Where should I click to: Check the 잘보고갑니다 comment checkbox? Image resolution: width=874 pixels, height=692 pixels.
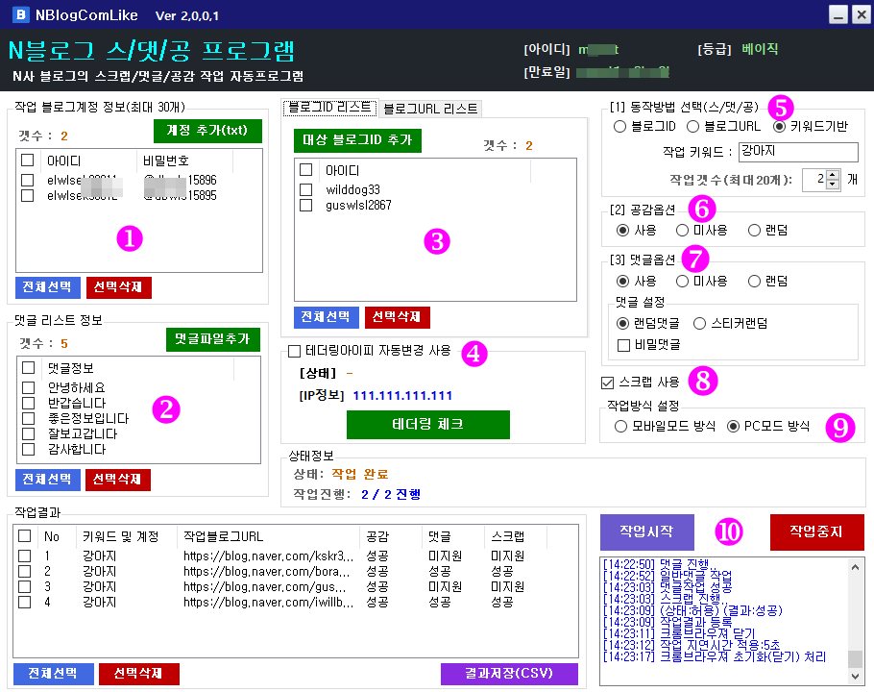(29, 433)
